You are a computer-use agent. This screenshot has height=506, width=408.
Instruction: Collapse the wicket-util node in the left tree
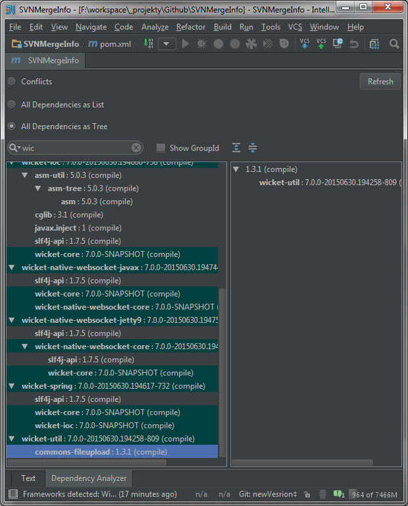coord(12,439)
